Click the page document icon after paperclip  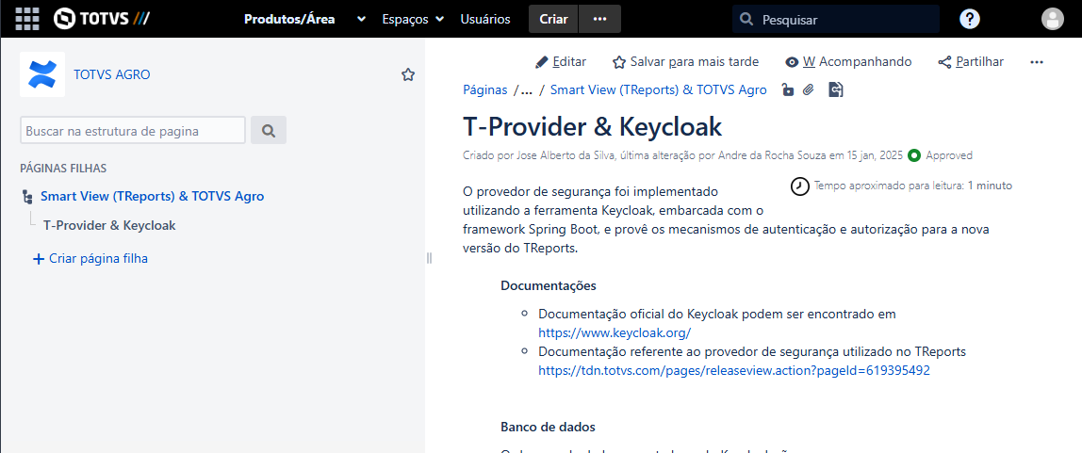[x=836, y=89]
